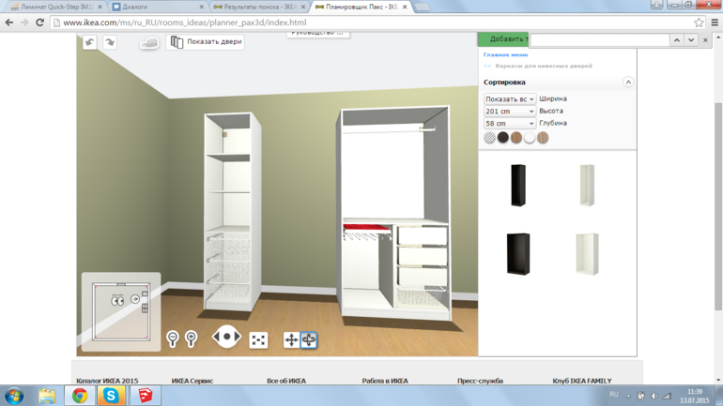This screenshot has width=723, height=406.
Task: Click the fit-to-view icon with dots
Action: (258, 339)
